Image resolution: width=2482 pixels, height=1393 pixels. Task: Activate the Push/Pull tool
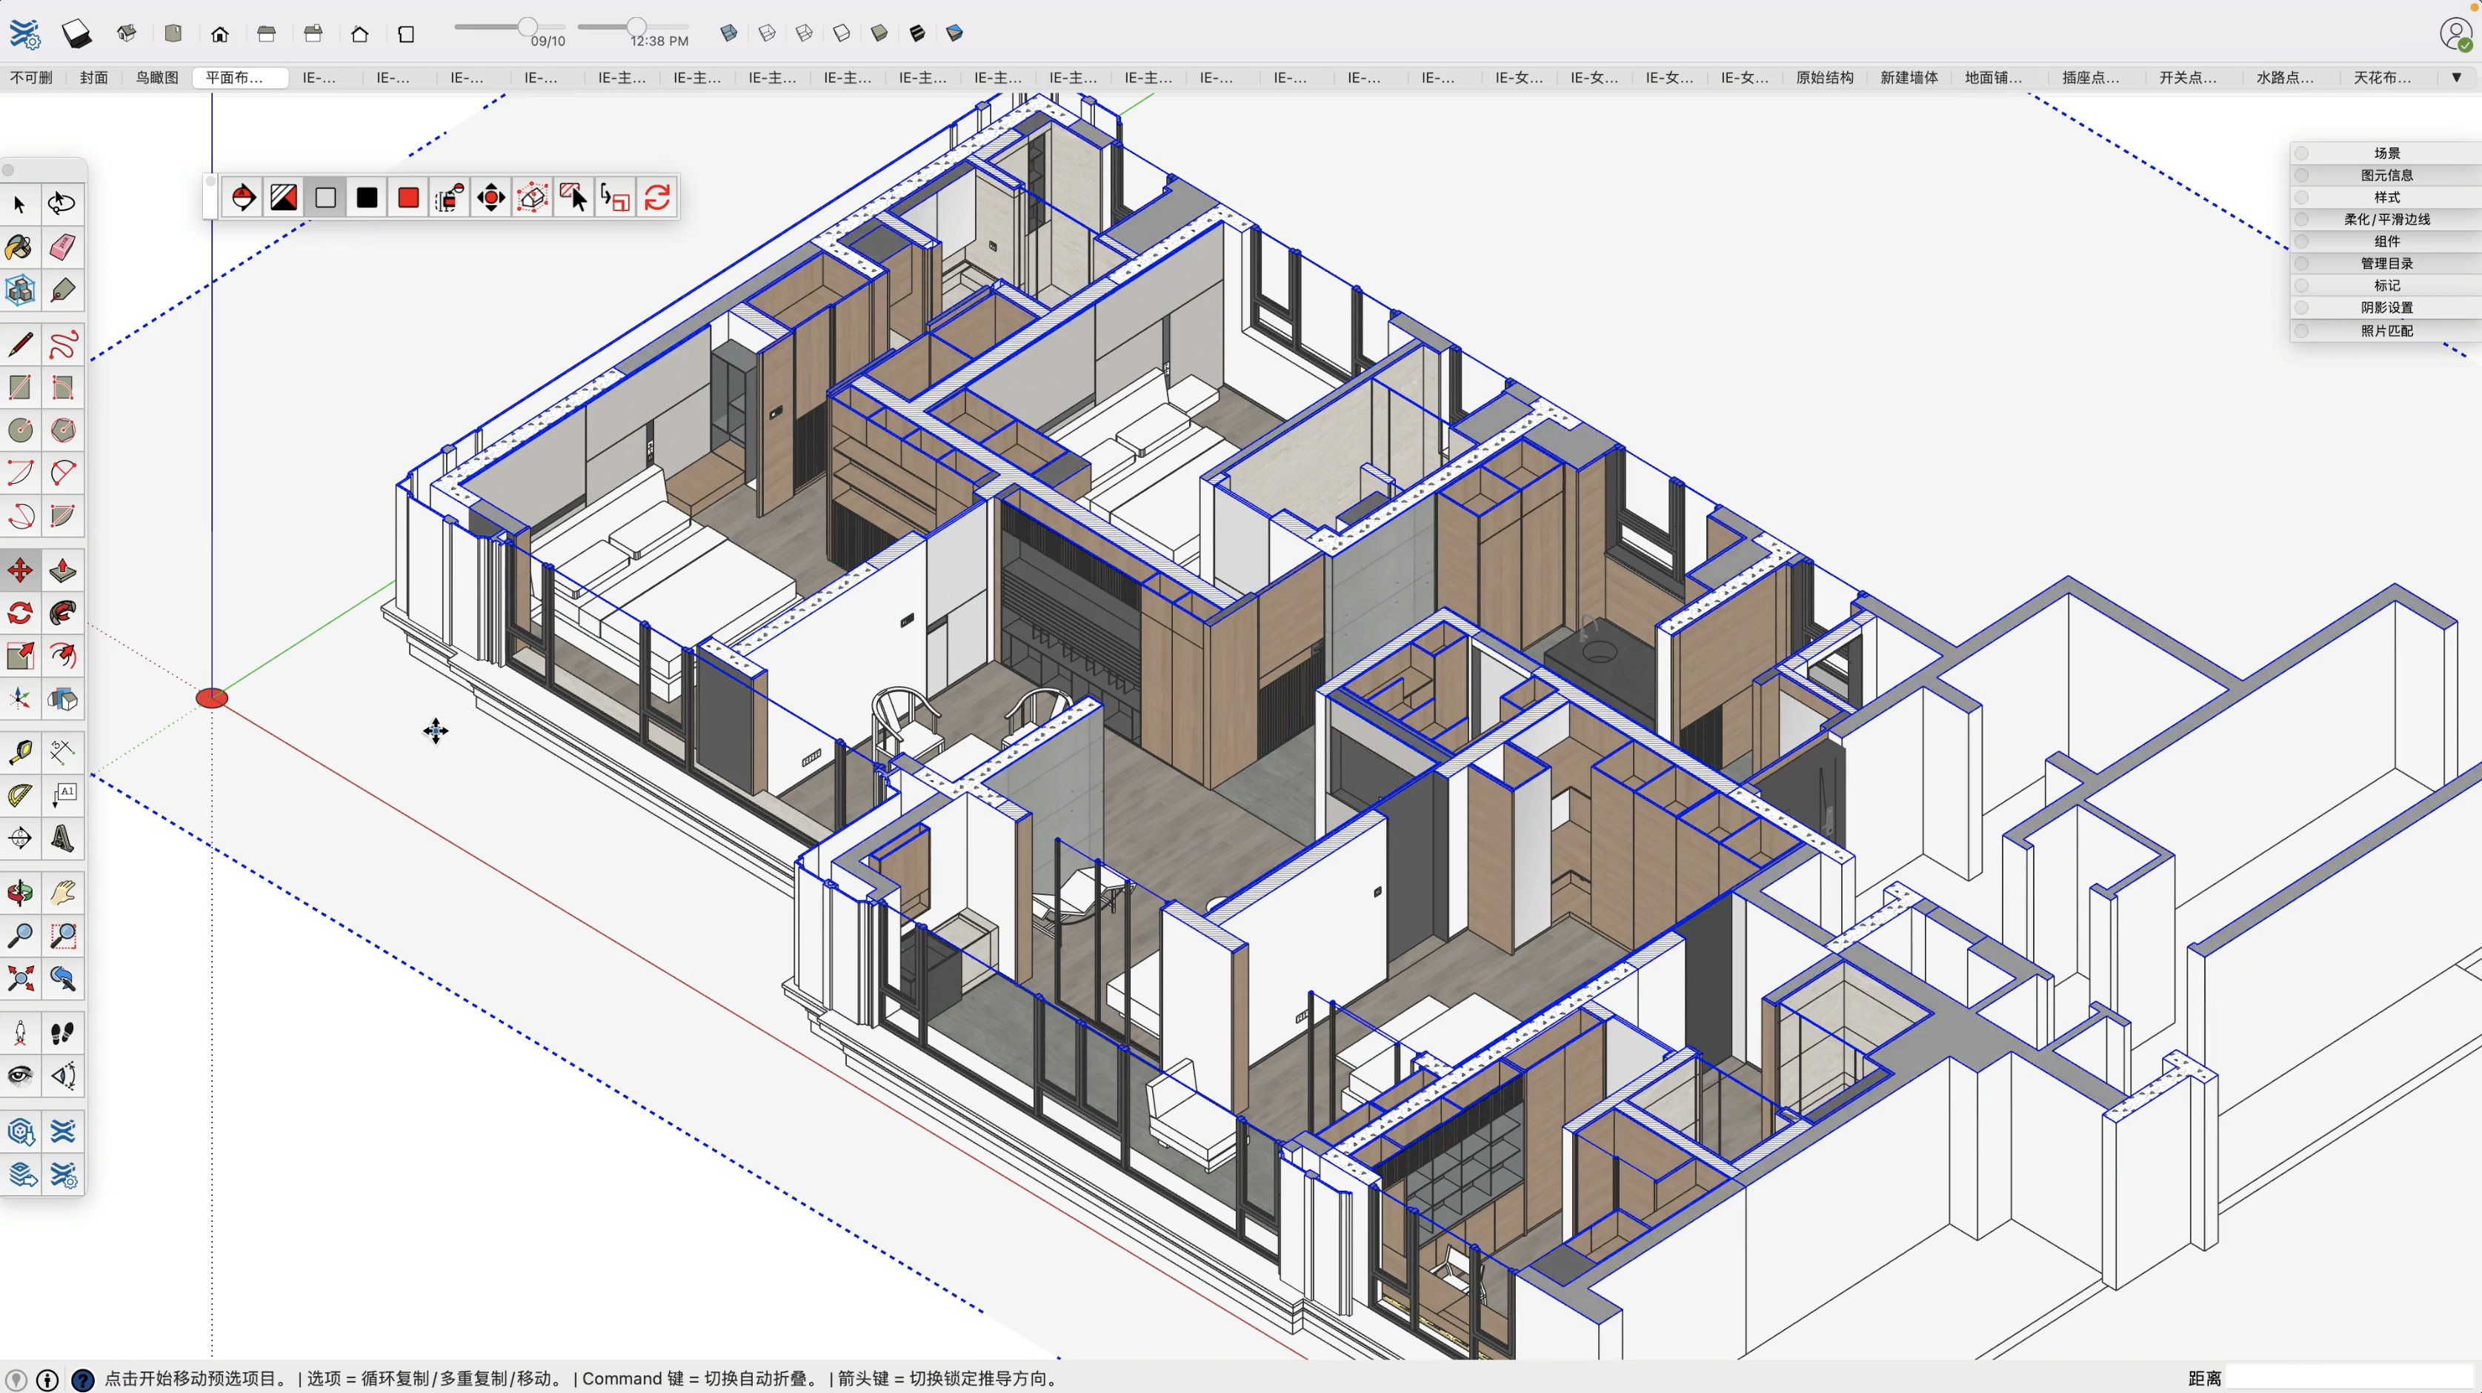[x=63, y=571]
